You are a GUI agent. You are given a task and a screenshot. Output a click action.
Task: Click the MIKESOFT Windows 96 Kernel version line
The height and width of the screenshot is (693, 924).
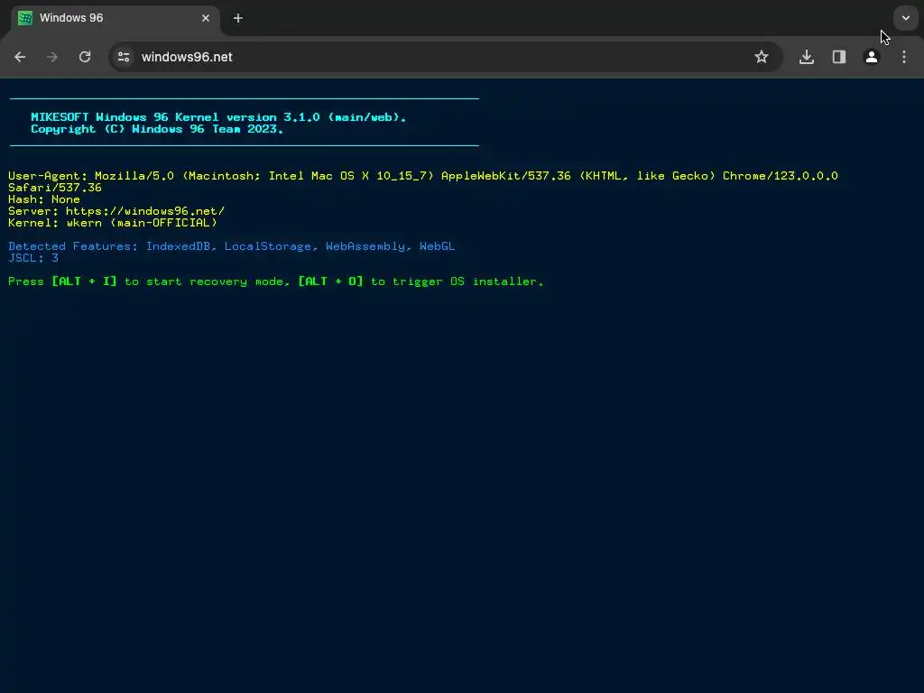click(218, 117)
